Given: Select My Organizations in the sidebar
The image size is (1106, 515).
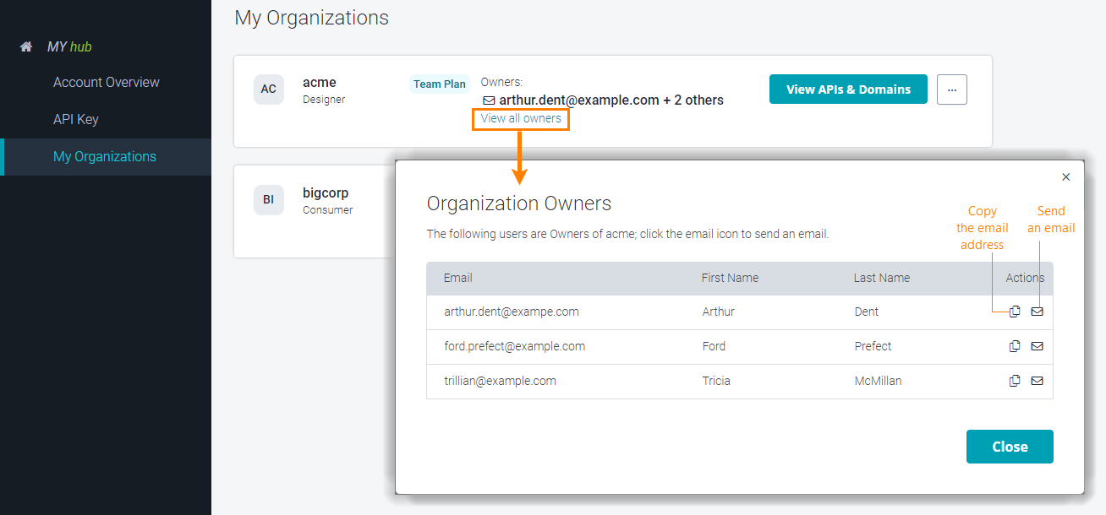Looking at the screenshot, I should pyautogui.click(x=106, y=156).
